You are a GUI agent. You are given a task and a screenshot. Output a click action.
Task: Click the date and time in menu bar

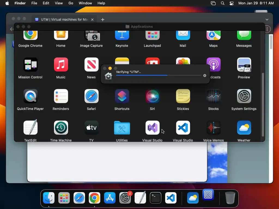(256, 3)
